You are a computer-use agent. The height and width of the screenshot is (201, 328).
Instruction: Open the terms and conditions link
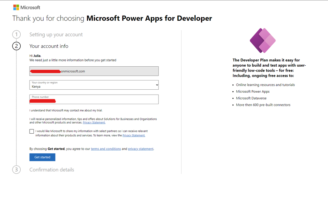[106, 149]
